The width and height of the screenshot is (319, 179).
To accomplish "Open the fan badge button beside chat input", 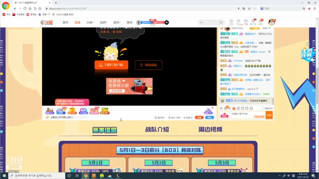I will click(x=224, y=115).
